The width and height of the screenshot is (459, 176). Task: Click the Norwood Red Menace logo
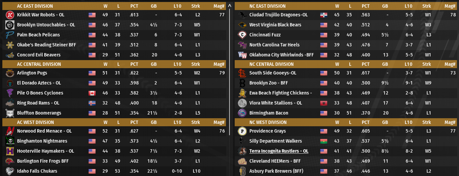pyautogui.click(x=10, y=131)
